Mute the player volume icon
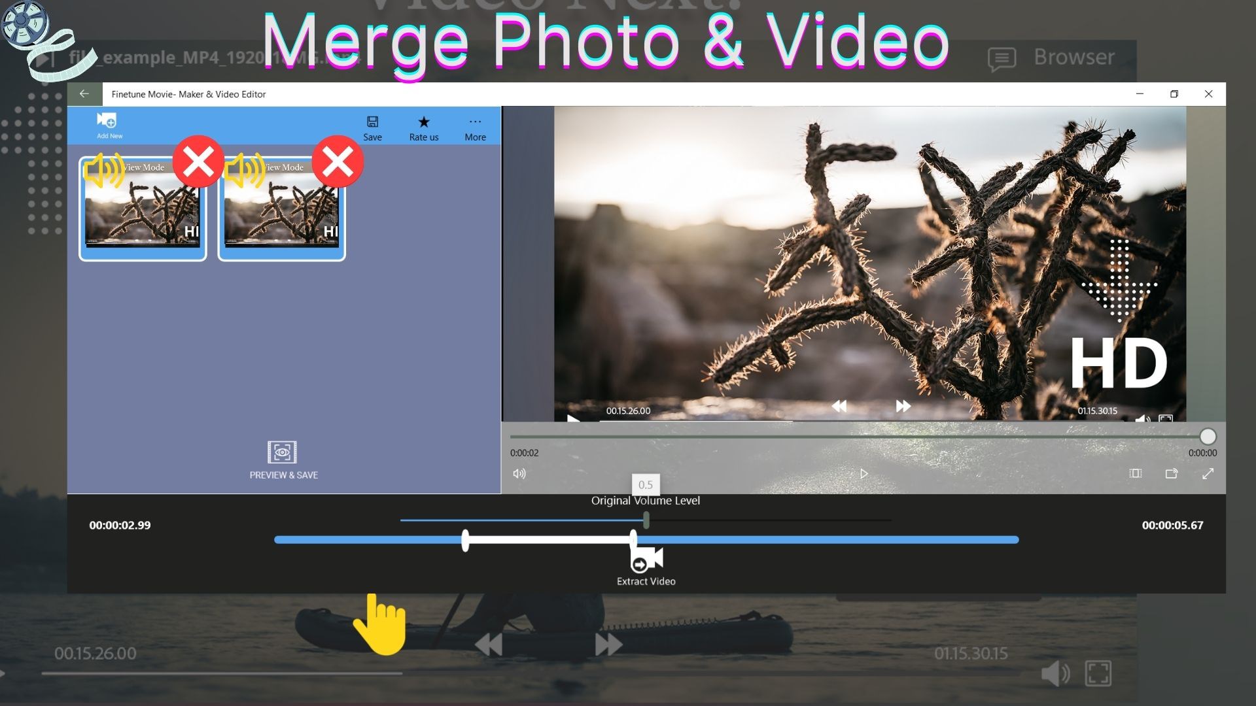1256x706 pixels. 519,473
